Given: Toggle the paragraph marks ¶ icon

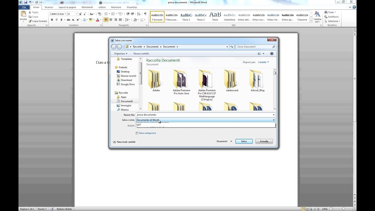Looking at the screenshot, I should click(145, 14).
